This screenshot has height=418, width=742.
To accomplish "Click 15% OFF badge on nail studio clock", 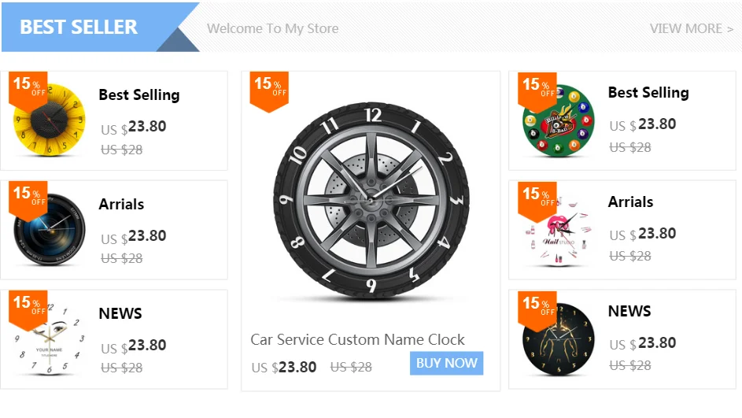I will (x=537, y=197).
